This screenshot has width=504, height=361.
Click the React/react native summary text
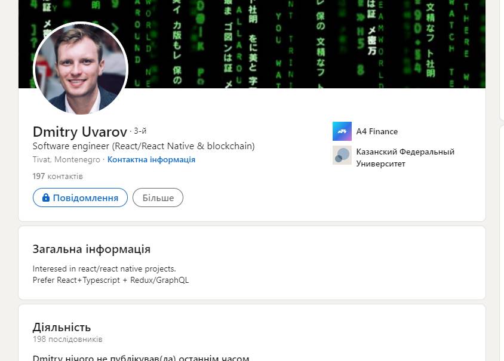tap(110, 274)
